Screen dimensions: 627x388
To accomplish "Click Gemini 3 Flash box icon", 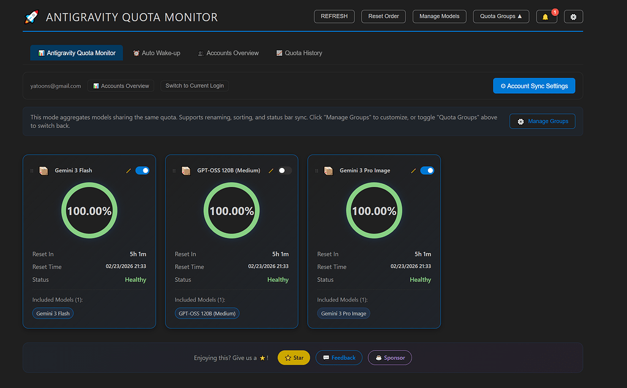I will click(43, 171).
